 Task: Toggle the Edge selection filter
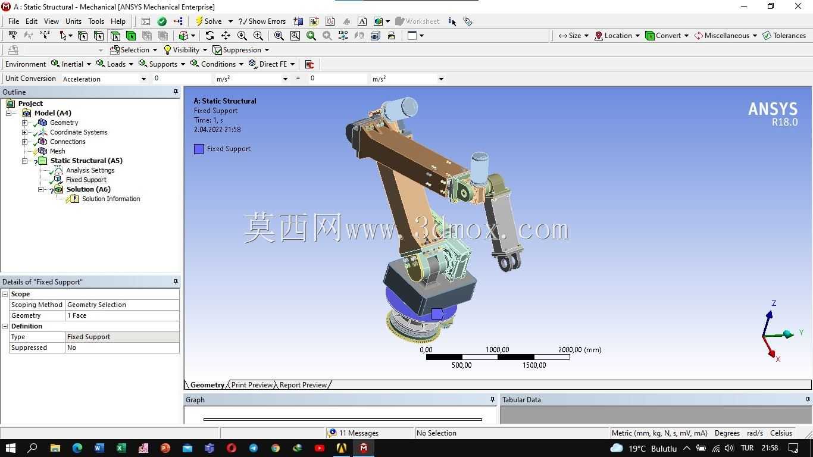99,36
